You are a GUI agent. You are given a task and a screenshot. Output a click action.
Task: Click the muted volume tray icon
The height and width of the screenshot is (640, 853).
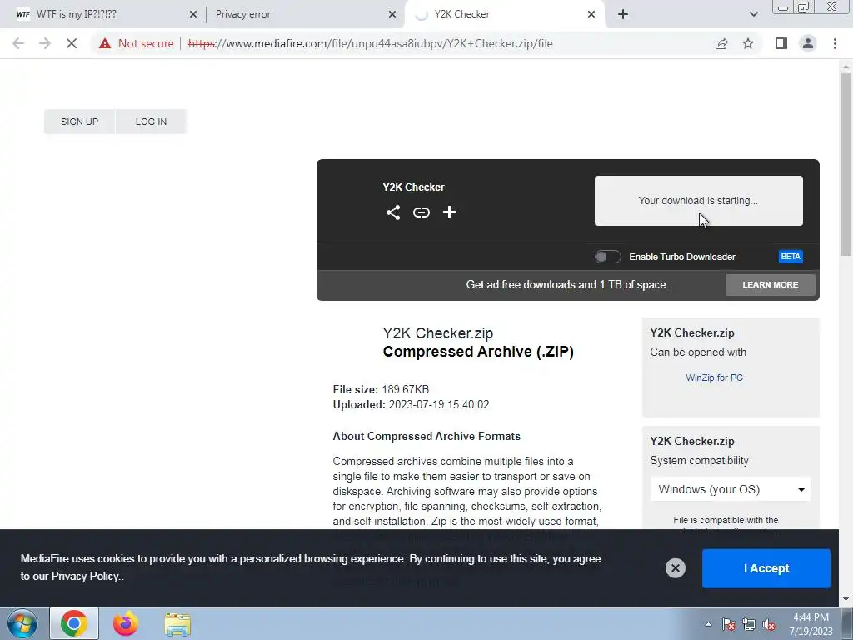point(769,624)
